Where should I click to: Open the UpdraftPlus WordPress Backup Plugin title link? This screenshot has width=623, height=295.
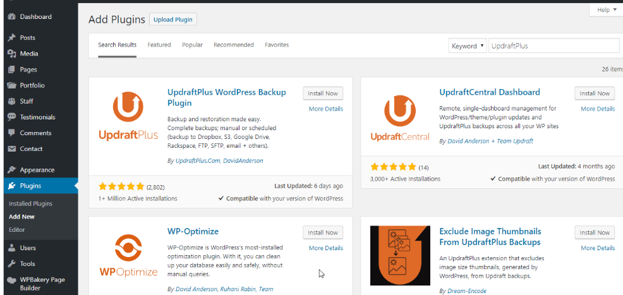[226, 98]
